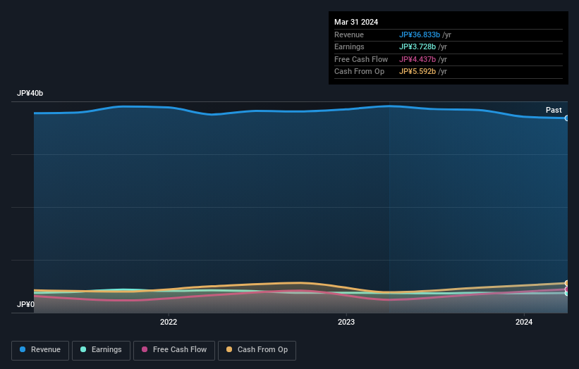Click the 2024 x-axis label
This screenshot has height=369, width=579.
(x=523, y=322)
